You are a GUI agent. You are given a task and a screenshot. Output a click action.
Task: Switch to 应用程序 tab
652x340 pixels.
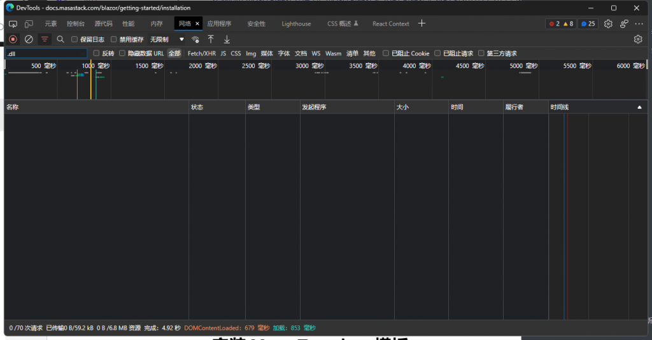[x=219, y=24]
